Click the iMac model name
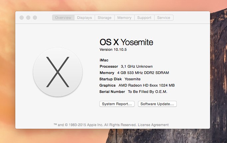Screen dimensions: 227x143 click(x=104, y=60)
